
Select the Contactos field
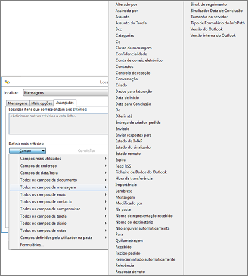(x=124, y=67)
